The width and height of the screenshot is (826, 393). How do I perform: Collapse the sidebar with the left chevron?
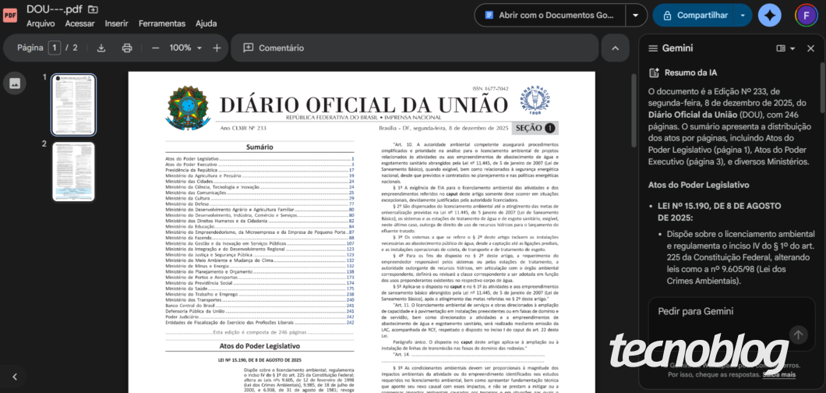pyautogui.click(x=15, y=377)
